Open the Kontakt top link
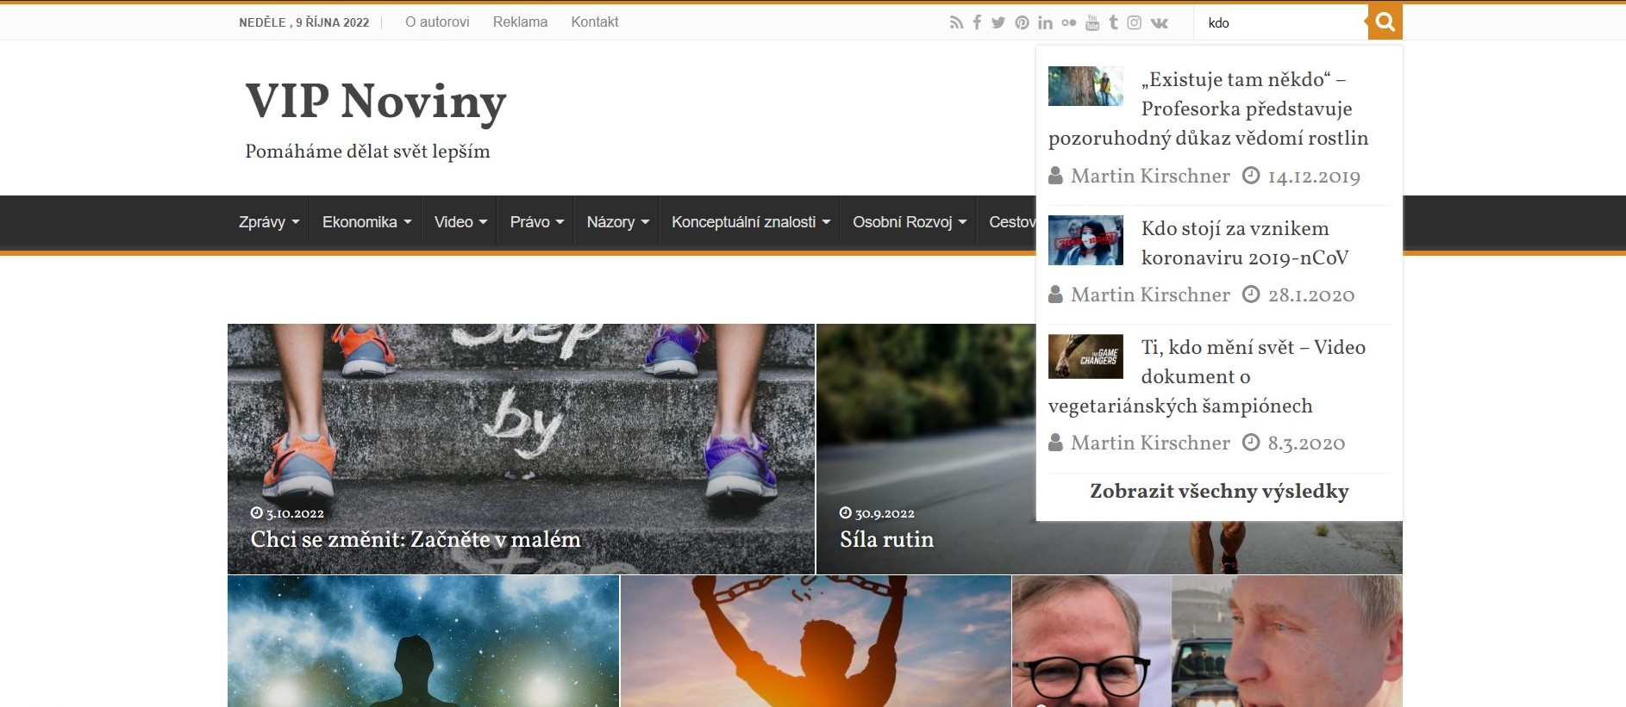Image resolution: width=1626 pixels, height=707 pixels. point(595,22)
